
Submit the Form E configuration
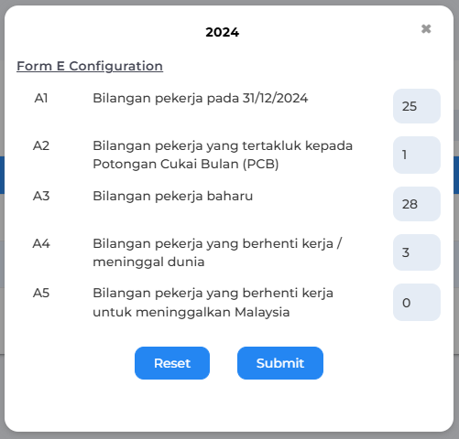click(x=280, y=363)
